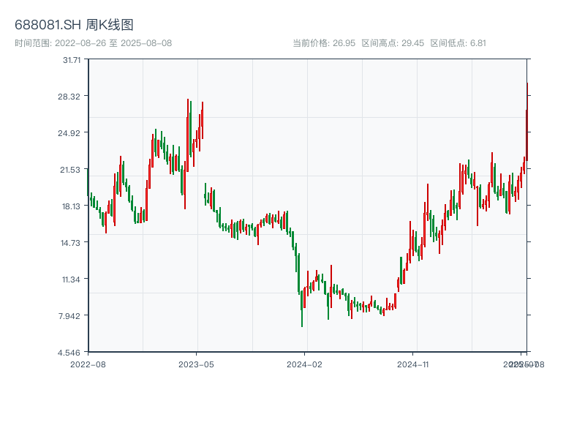Click the 区间高点 29.45 label

coord(393,43)
